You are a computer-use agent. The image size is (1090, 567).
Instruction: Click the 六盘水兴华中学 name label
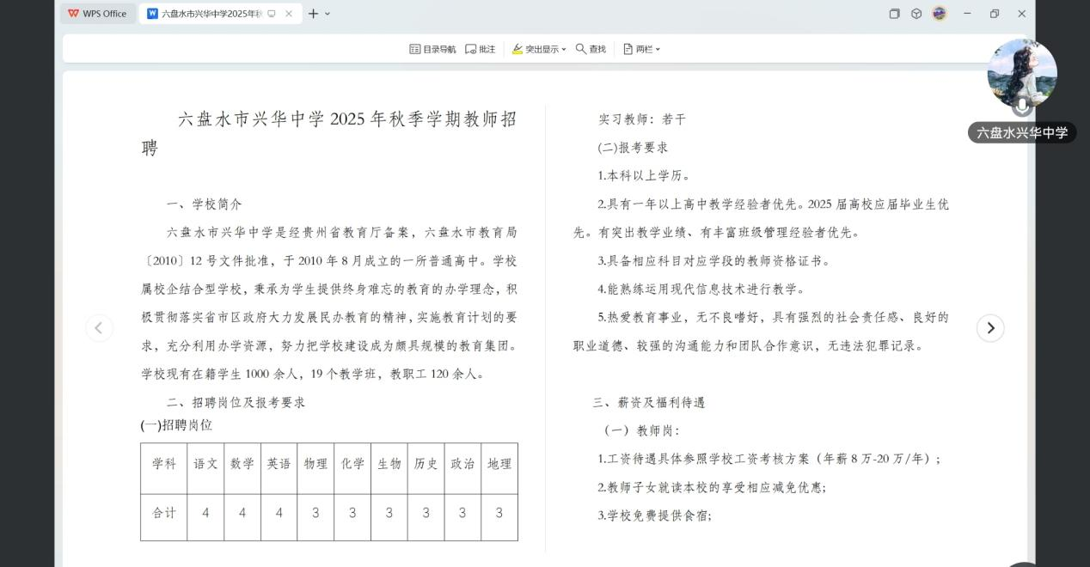point(1022,132)
